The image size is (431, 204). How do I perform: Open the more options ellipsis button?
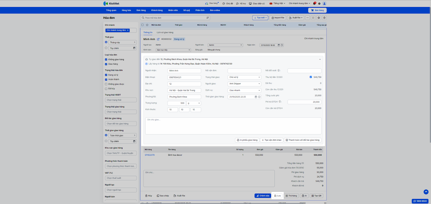click(x=307, y=18)
